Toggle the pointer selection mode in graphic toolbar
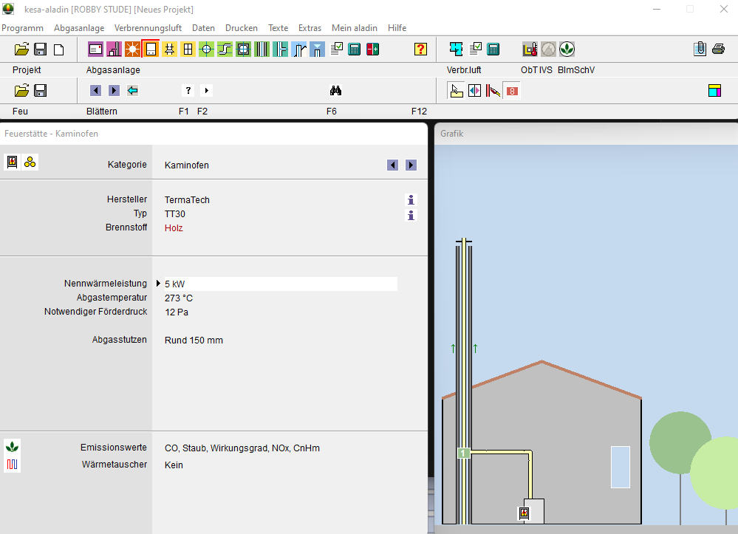738x534 pixels. point(457,91)
